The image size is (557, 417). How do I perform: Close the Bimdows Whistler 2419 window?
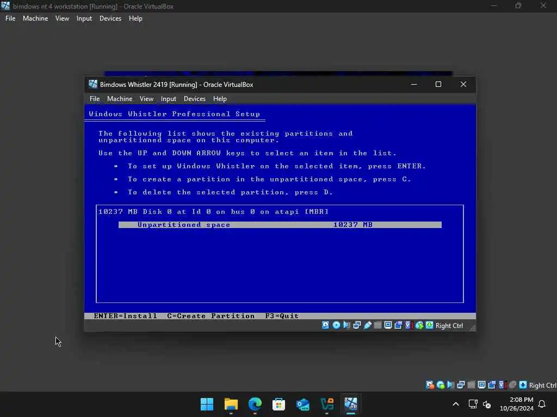463,84
